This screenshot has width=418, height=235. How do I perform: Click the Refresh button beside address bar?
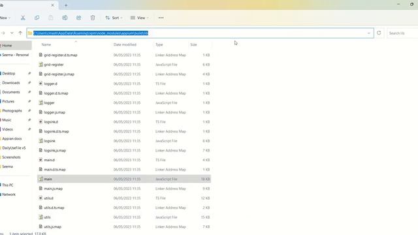point(379,33)
